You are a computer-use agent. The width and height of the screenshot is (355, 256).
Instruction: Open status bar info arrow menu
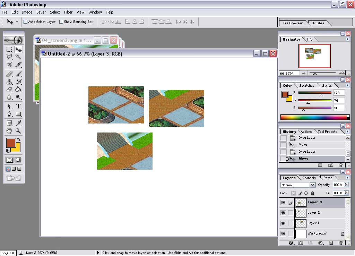coord(98,253)
